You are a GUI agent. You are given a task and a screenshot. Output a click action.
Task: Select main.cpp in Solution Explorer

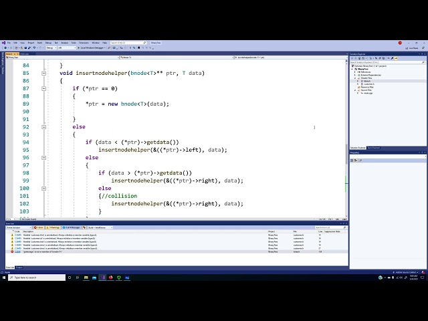pos(368,93)
